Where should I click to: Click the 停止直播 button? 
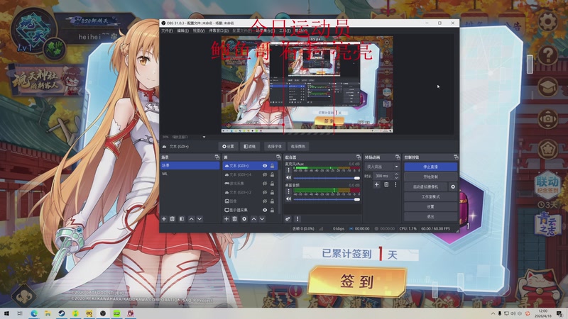coord(430,167)
